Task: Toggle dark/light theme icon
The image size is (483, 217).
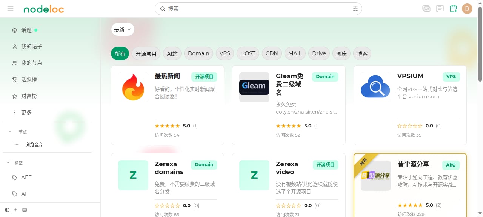Action: [7, 210]
